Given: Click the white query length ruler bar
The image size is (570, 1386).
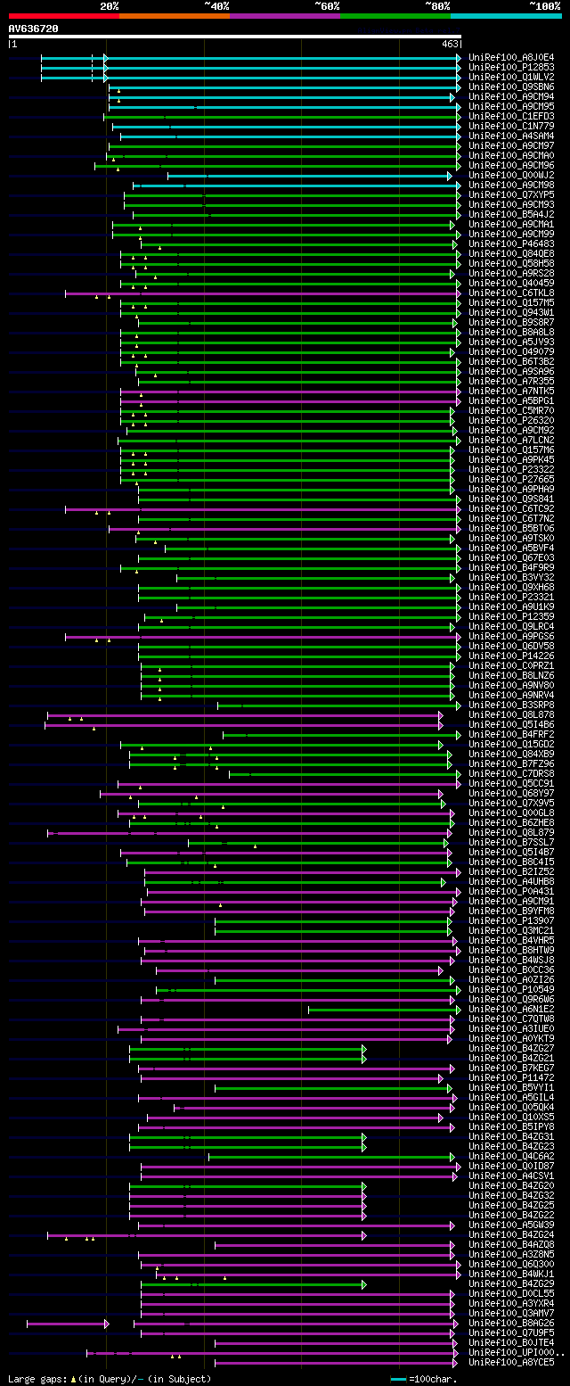Looking at the screenshot, I should tap(235, 37).
